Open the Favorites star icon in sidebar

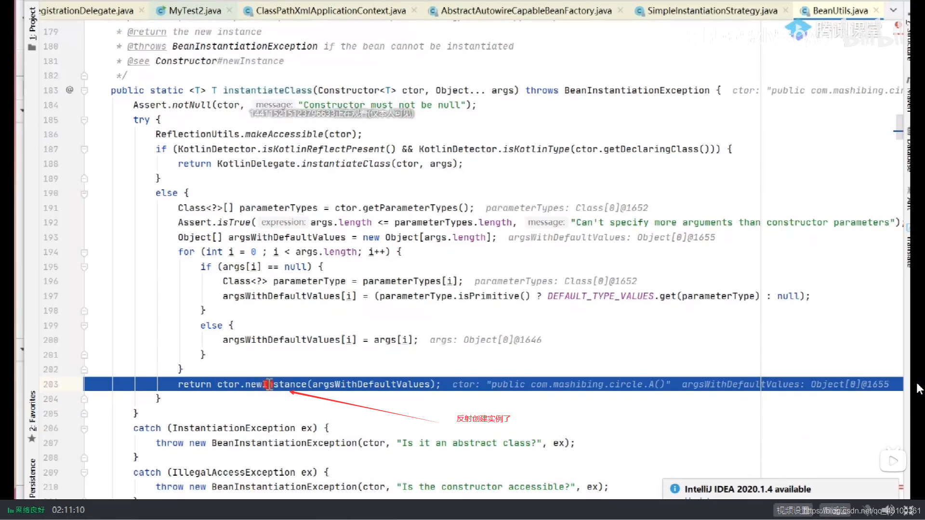[x=32, y=438]
